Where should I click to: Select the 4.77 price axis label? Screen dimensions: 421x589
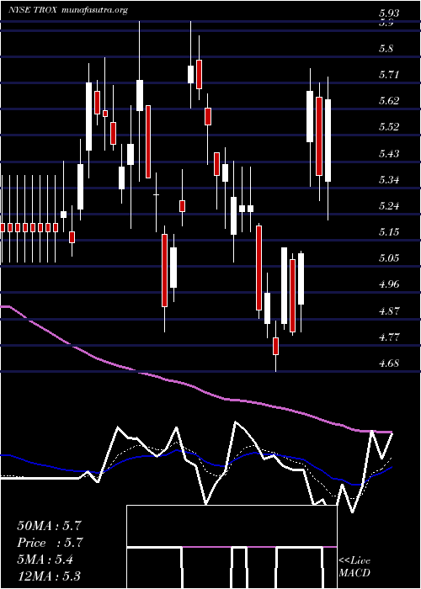click(x=389, y=337)
